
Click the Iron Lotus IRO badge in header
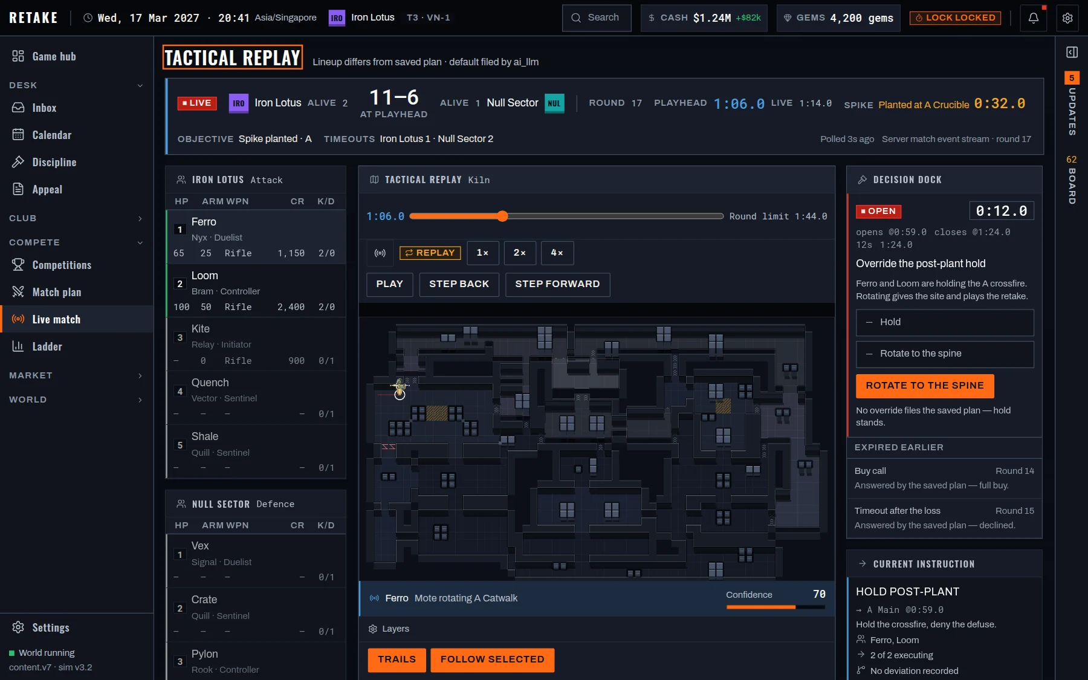337,18
